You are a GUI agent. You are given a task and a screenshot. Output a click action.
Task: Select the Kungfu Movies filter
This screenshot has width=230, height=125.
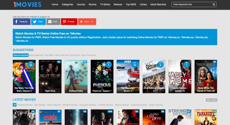156,105
